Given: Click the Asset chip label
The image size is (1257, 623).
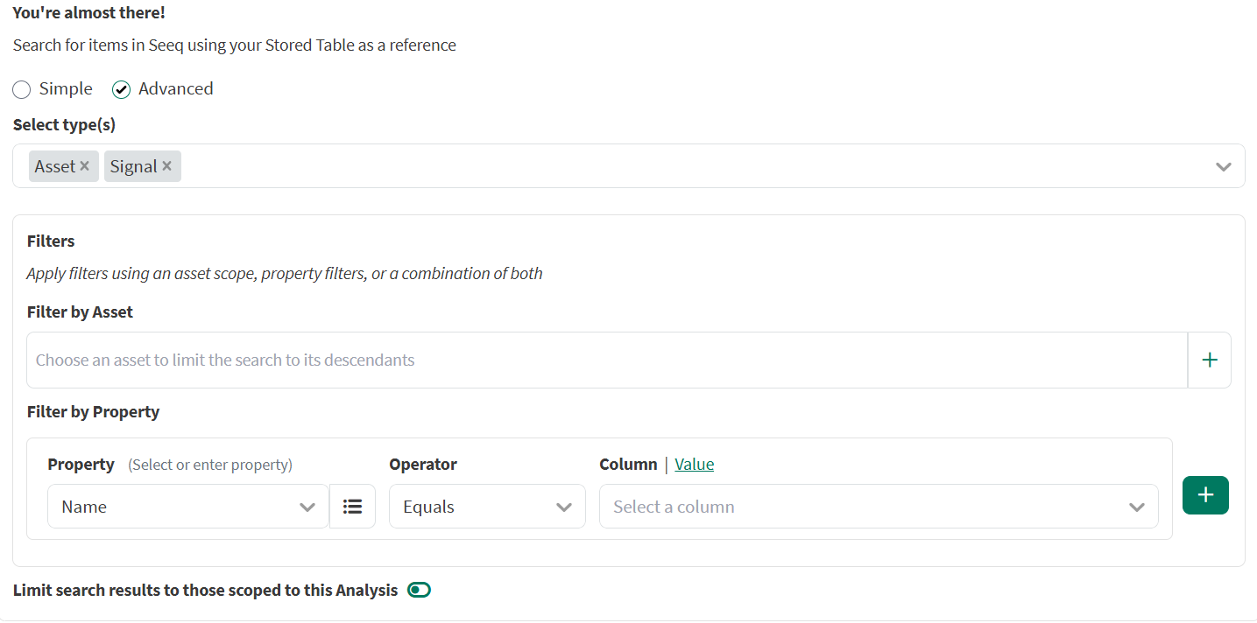Looking at the screenshot, I should tap(54, 166).
